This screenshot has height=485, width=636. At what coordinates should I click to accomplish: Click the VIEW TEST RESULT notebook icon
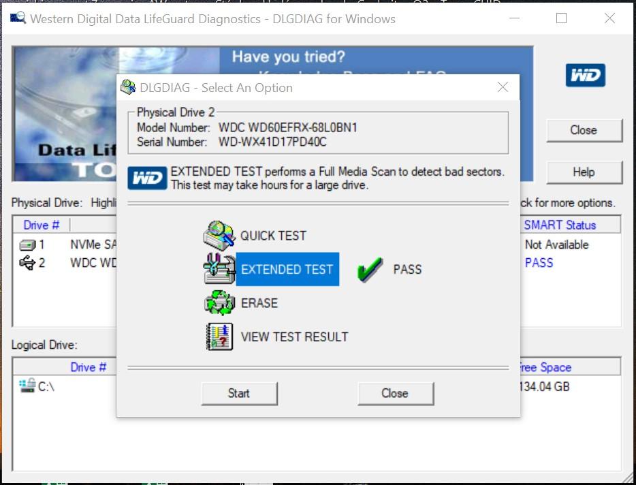tap(219, 337)
